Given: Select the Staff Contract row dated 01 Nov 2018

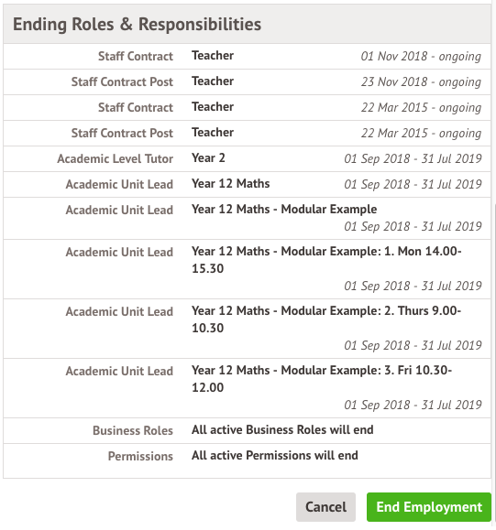Looking at the screenshot, I should click(x=248, y=56).
